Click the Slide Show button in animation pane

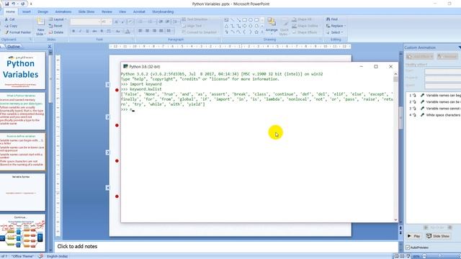[x=438, y=236]
